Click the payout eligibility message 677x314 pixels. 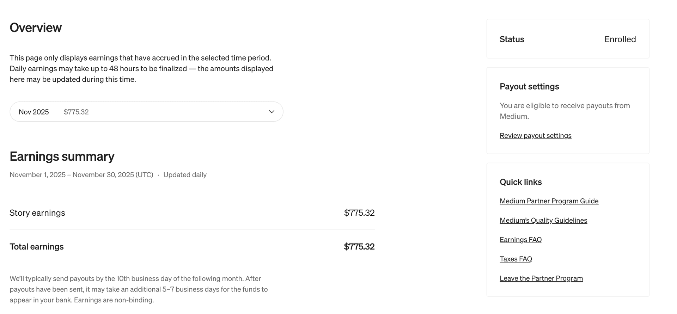pyautogui.click(x=565, y=110)
